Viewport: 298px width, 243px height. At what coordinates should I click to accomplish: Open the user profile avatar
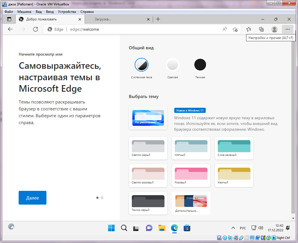tap(275, 29)
